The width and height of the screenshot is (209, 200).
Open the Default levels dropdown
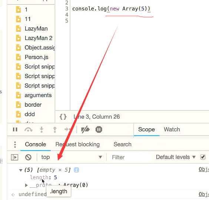point(176,157)
